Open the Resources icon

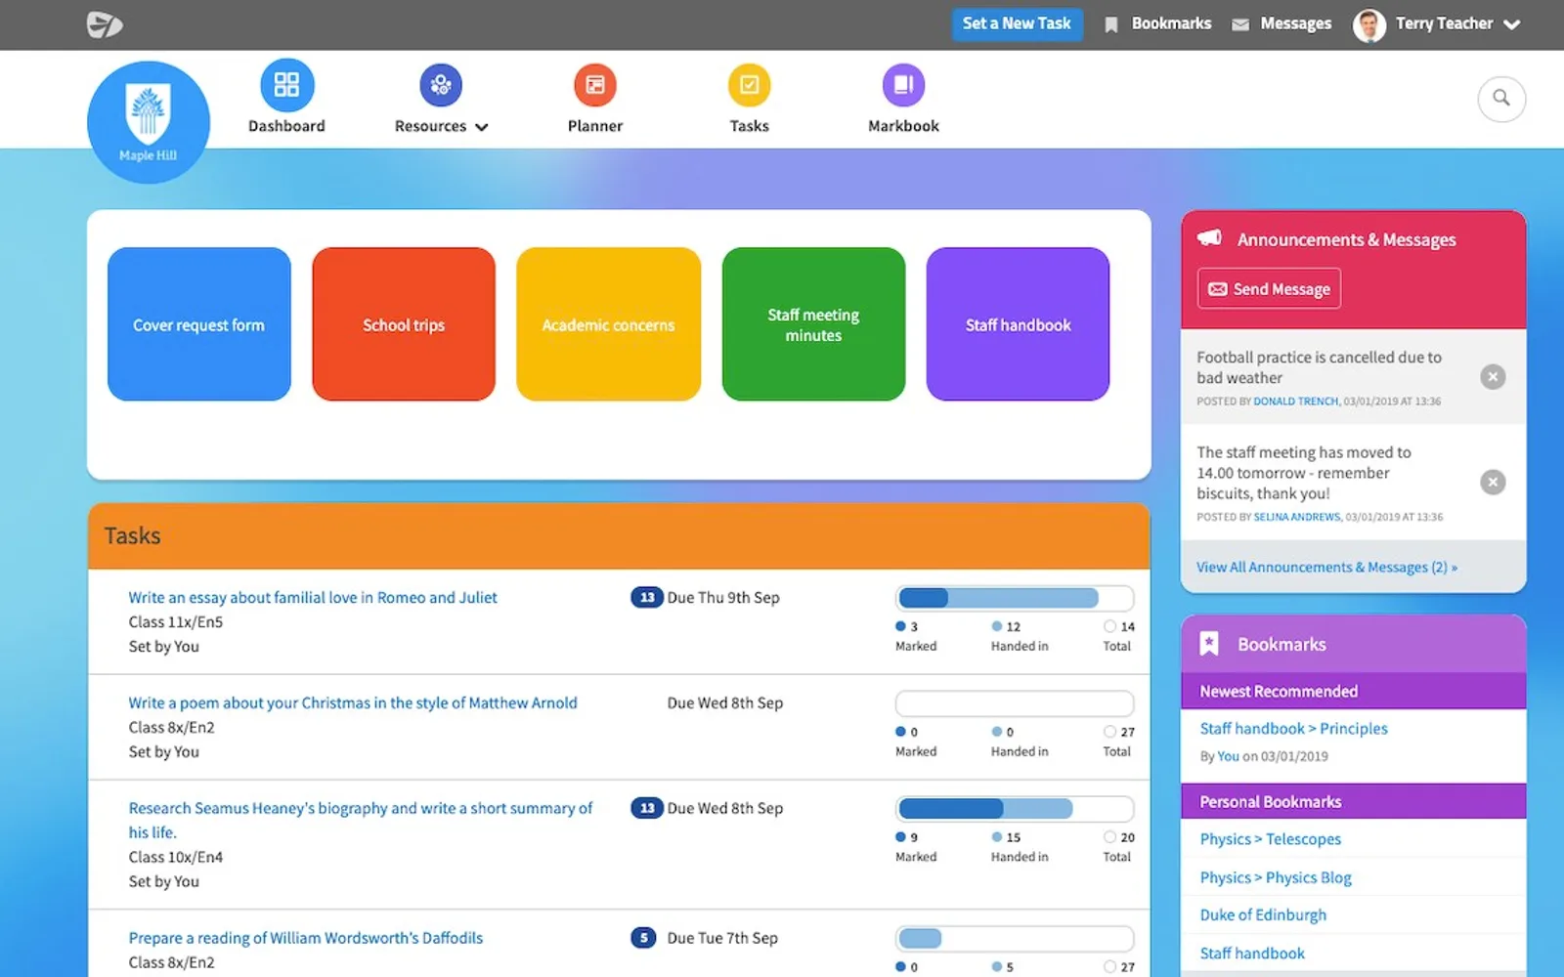[x=441, y=85]
